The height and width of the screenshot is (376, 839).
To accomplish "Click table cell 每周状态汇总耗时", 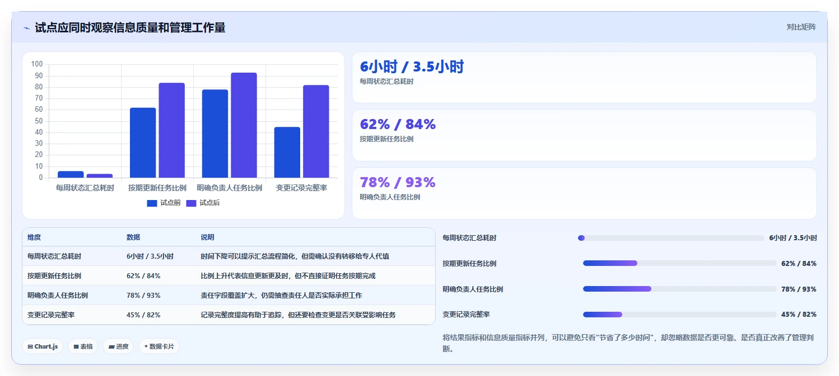I will tap(54, 256).
